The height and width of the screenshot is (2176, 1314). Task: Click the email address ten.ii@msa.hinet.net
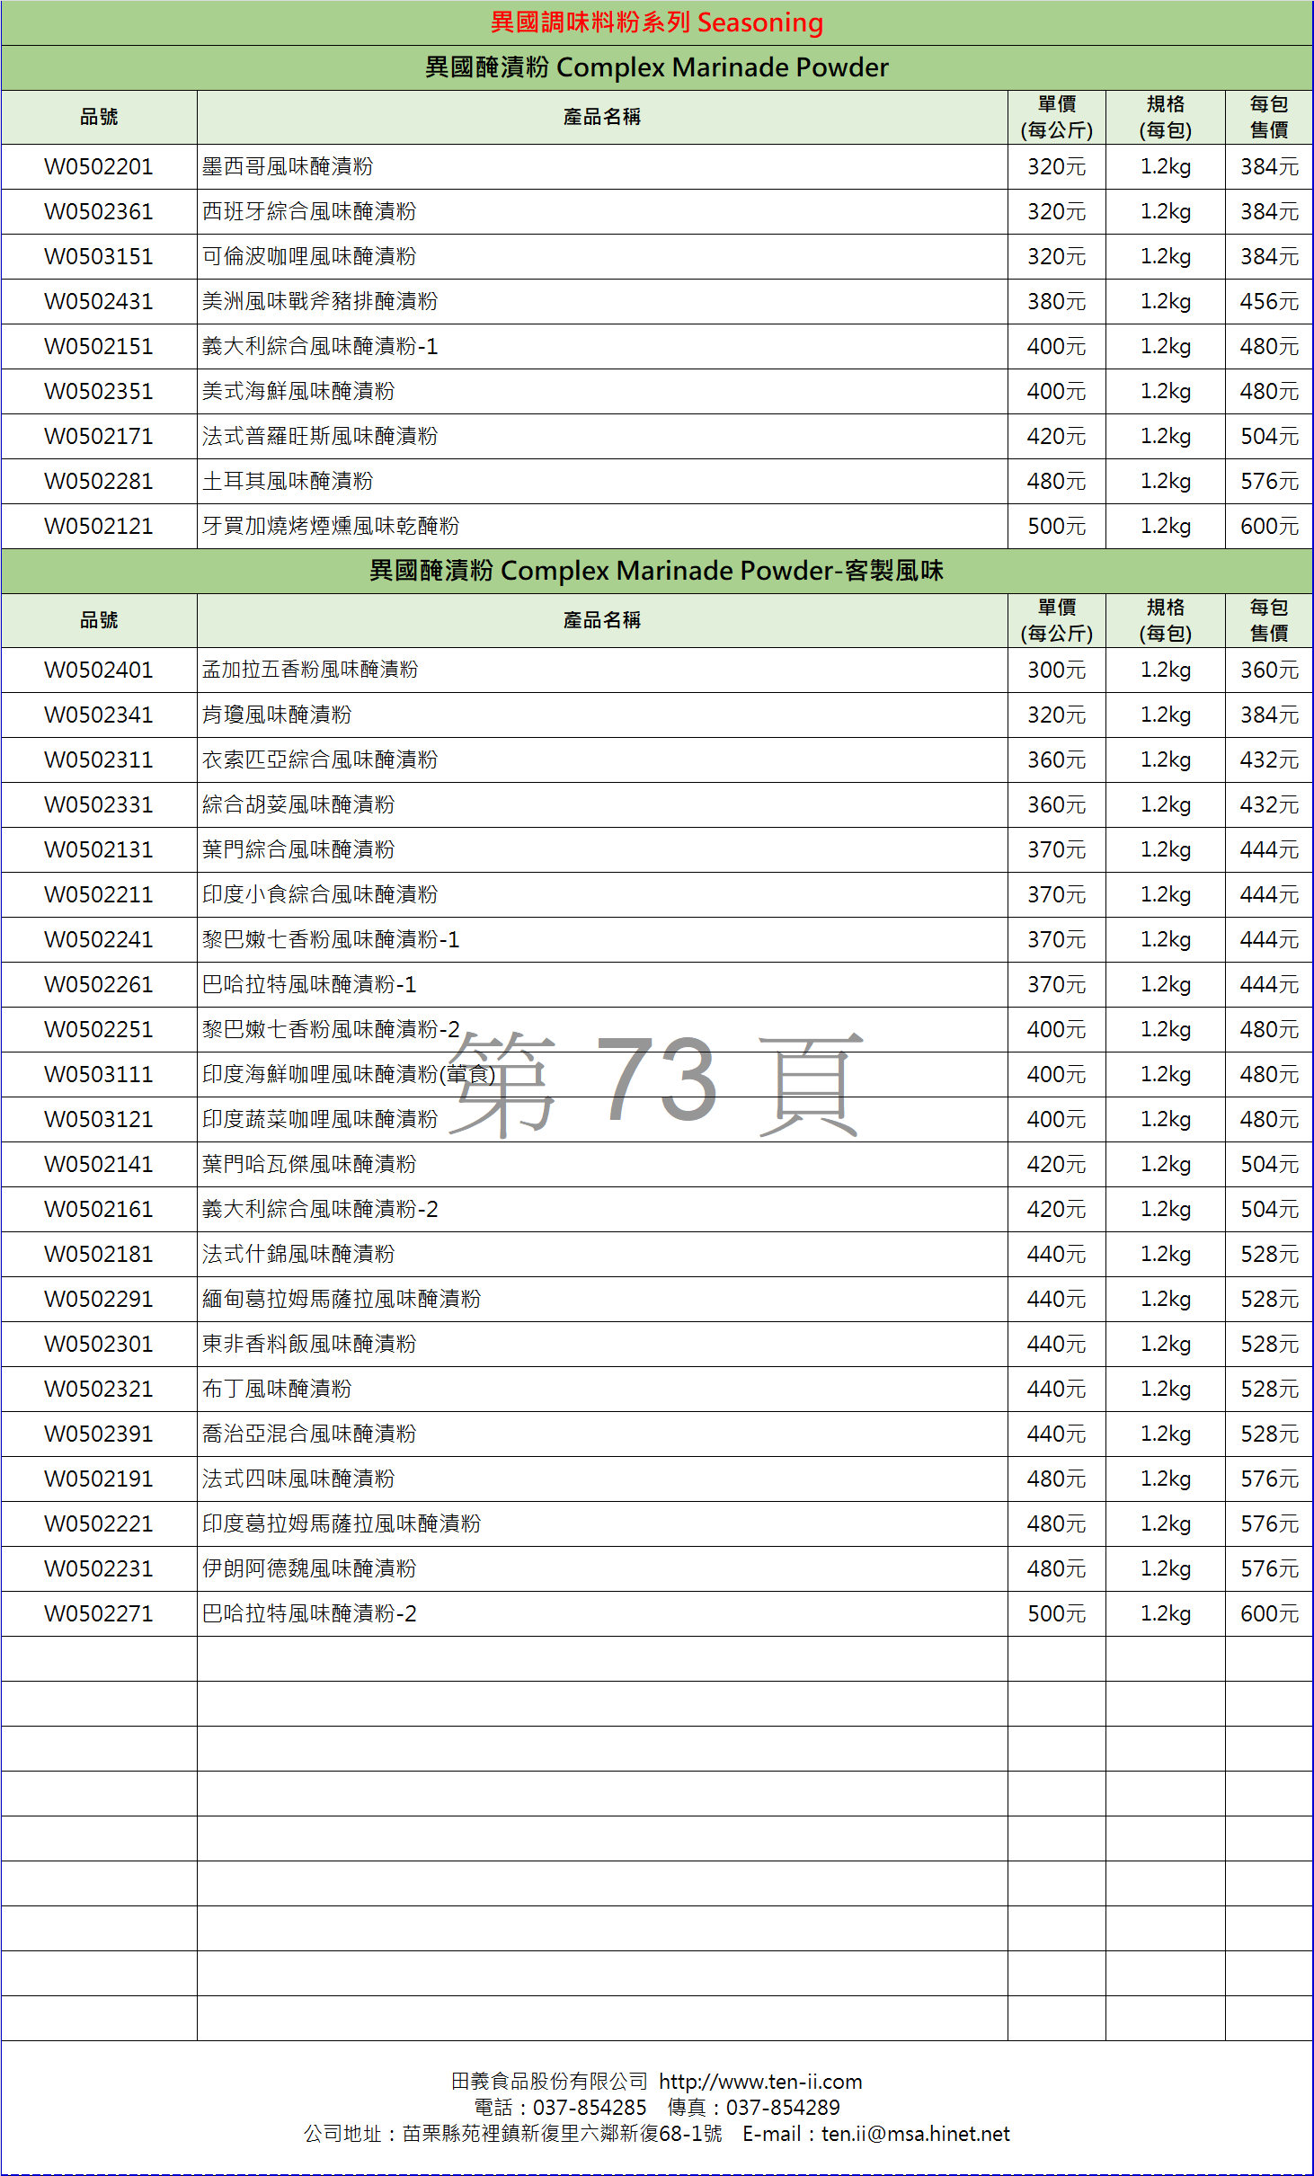[915, 2133]
